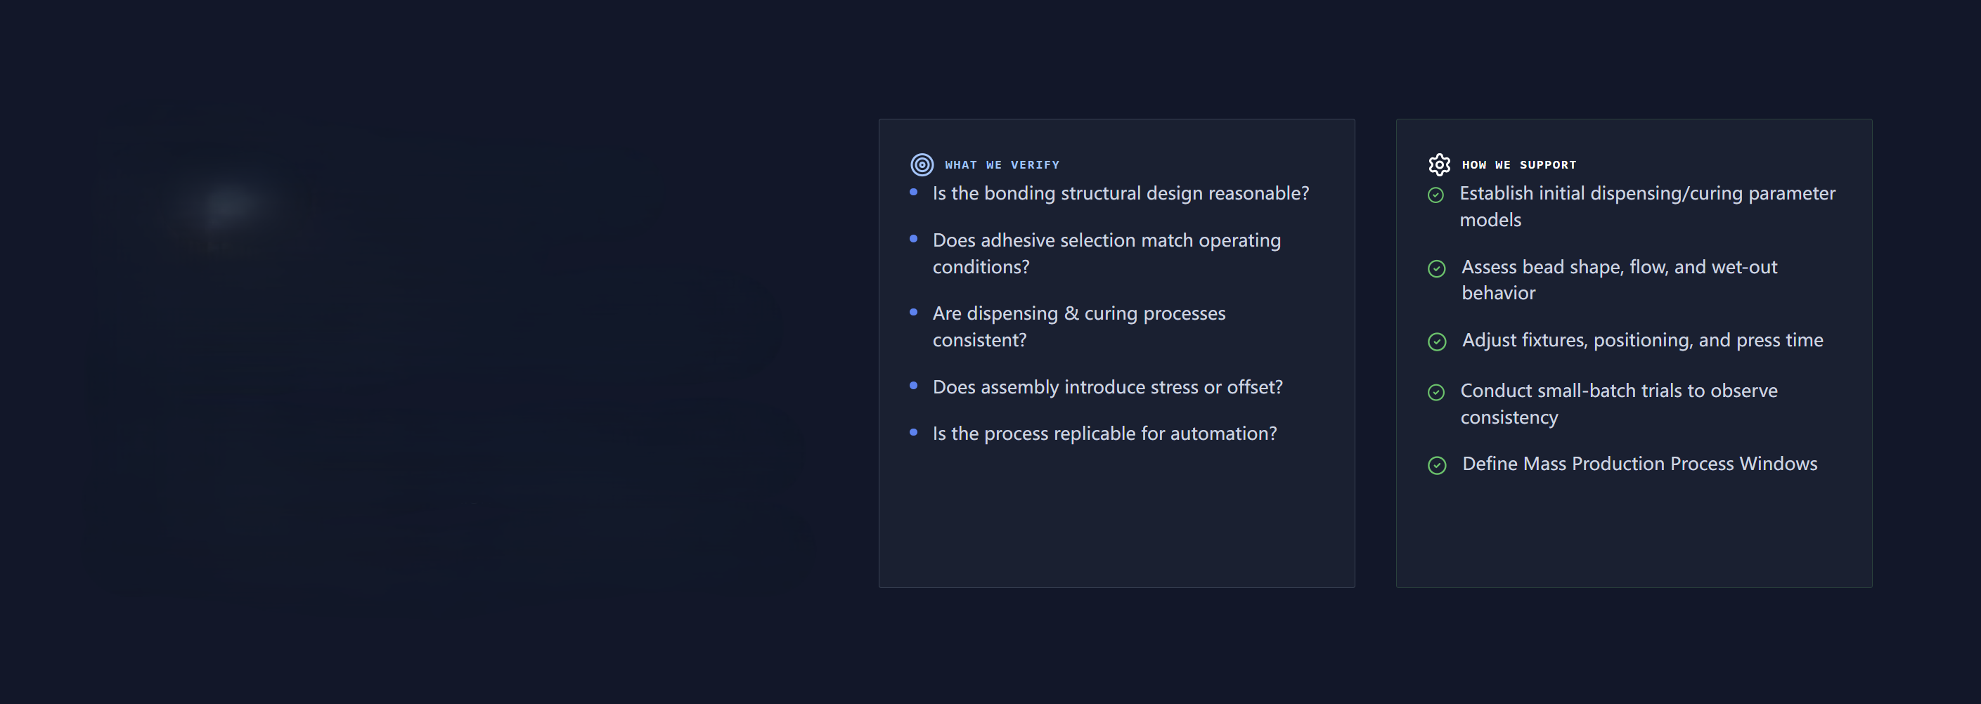The width and height of the screenshot is (1981, 704).
Task: Click check icon beside Adjust fixtures
Action: pos(1436,341)
